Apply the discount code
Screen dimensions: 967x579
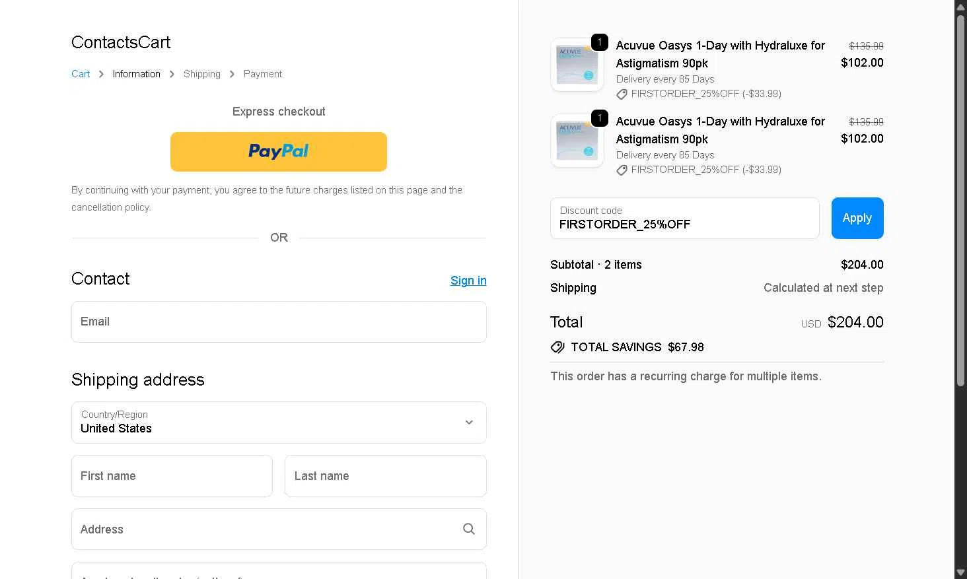pos(857,218)
